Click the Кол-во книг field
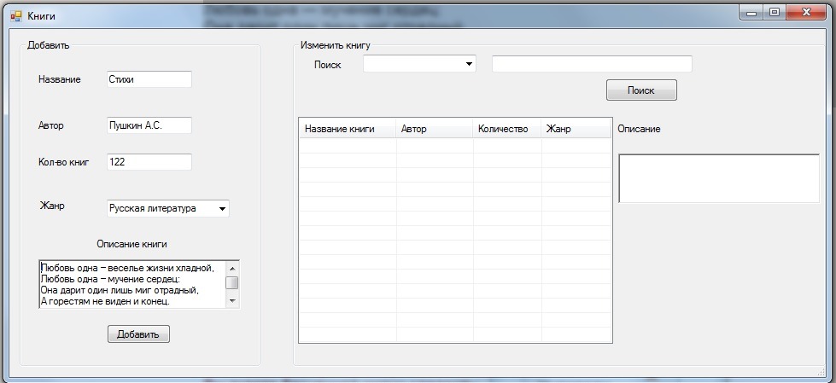Image resolution: width=836 pixels, height=383 pixels. point(149,162)
